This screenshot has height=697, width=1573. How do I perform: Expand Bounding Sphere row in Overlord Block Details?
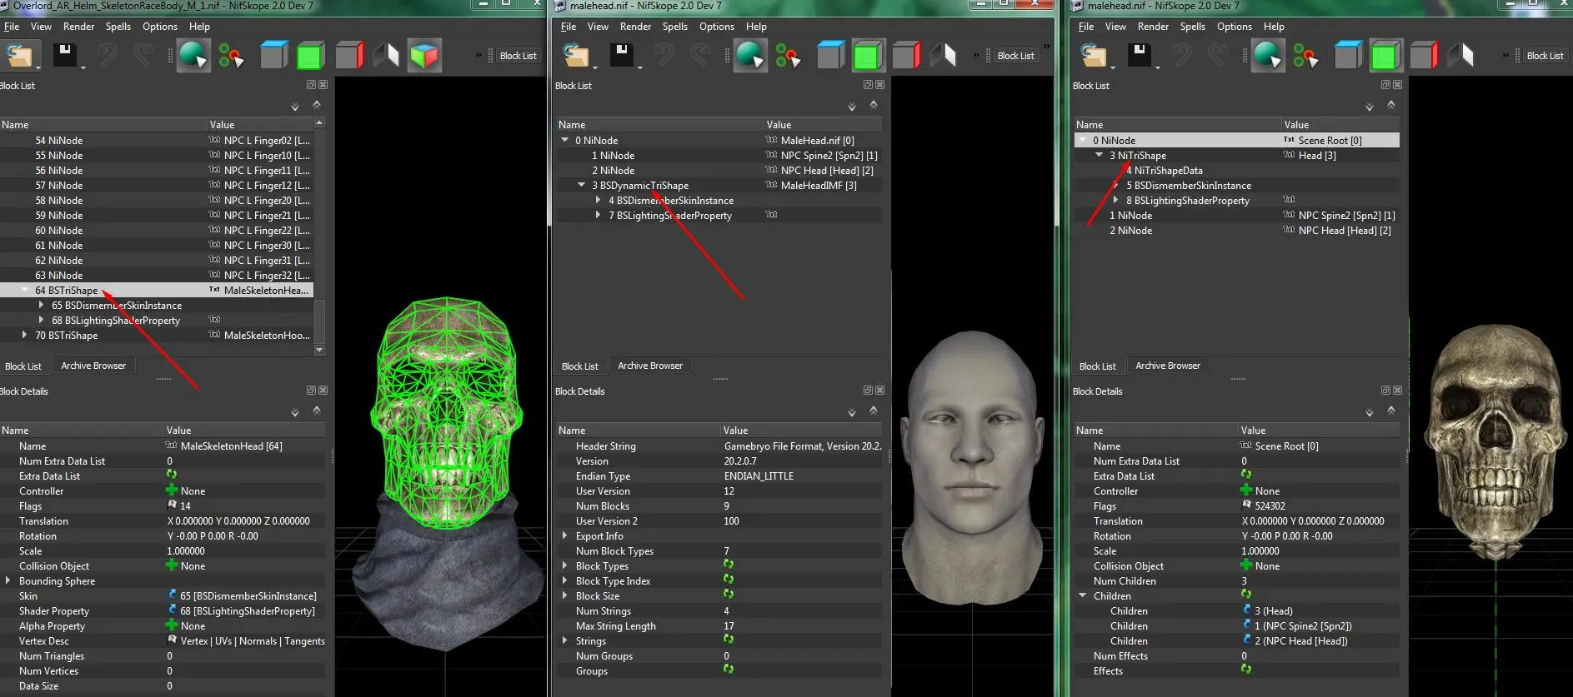pyautogui.click(x=8, y=581)
